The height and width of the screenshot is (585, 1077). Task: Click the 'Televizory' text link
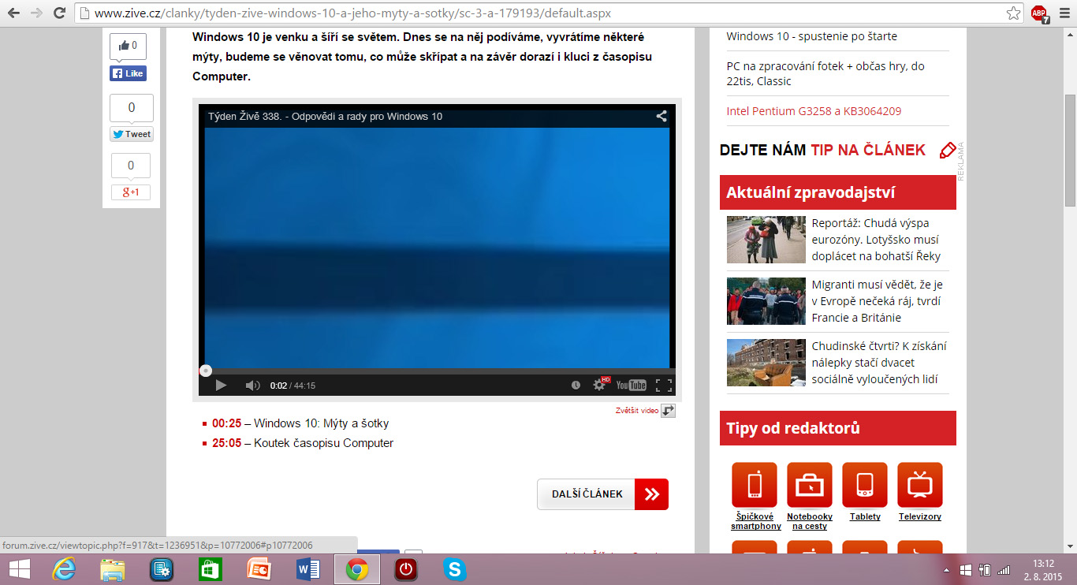pyautogui.click(x=920, y=517)
